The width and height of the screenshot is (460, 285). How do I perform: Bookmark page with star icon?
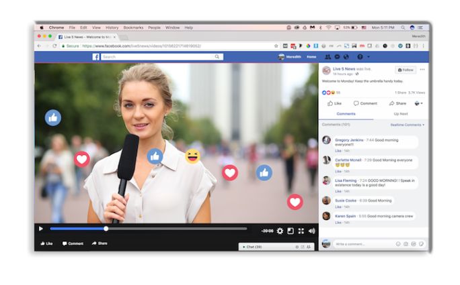276,46
